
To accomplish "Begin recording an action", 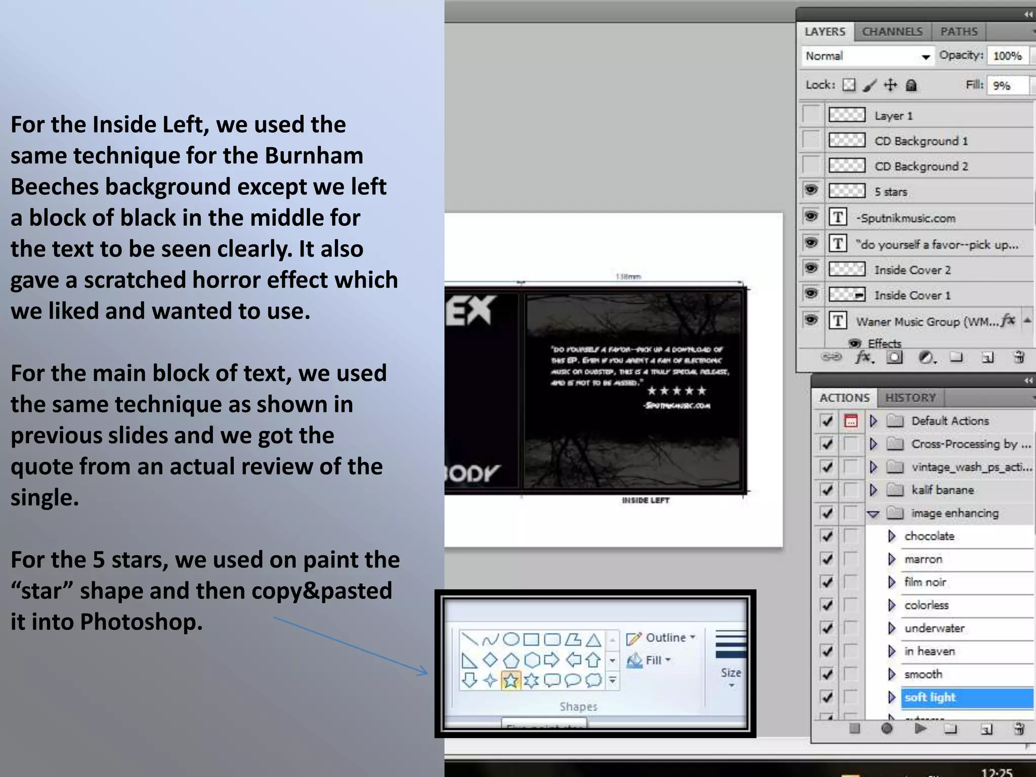I will (887, 728).
